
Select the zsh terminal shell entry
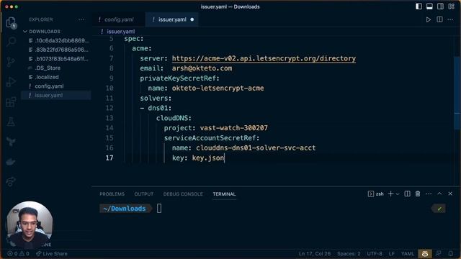[376, 194]
